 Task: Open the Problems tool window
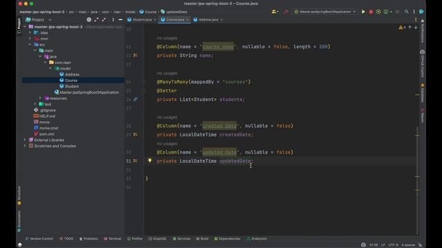click(88, 239)
